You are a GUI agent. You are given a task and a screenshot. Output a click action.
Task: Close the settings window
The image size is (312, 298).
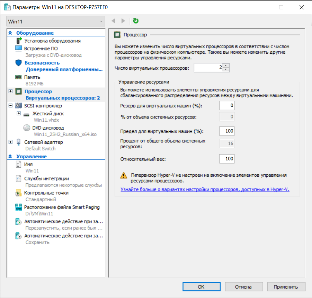coord(302,7)
